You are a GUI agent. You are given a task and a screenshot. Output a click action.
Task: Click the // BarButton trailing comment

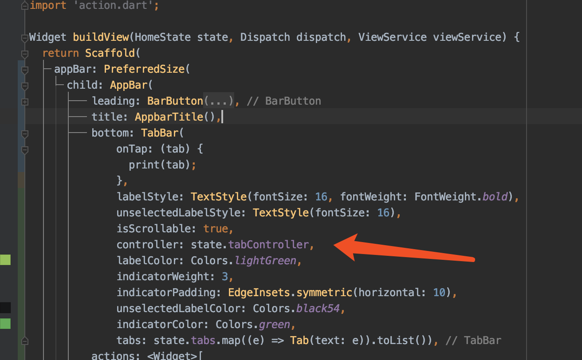pyautogui.click(x=284, y=101)
